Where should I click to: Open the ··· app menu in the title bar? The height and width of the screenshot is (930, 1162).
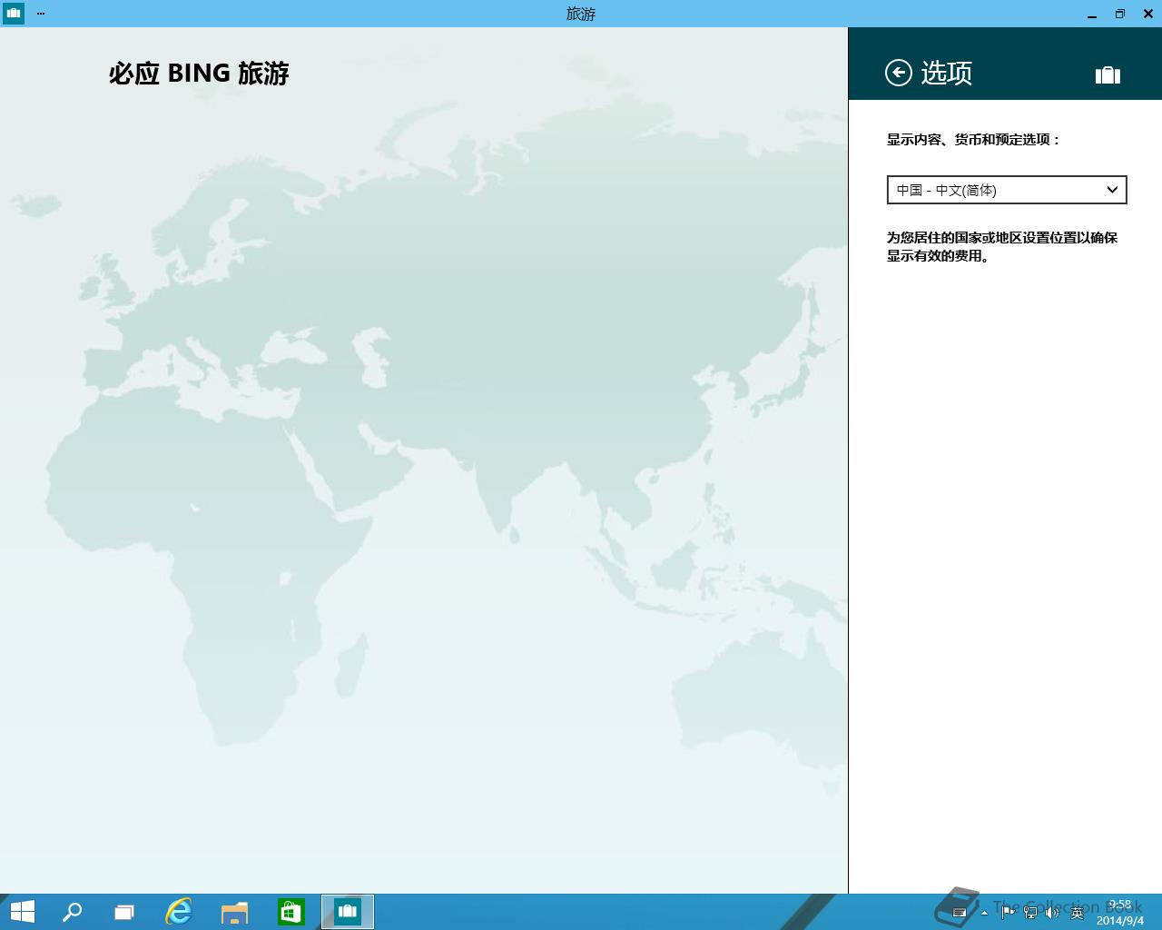[41, 14]
